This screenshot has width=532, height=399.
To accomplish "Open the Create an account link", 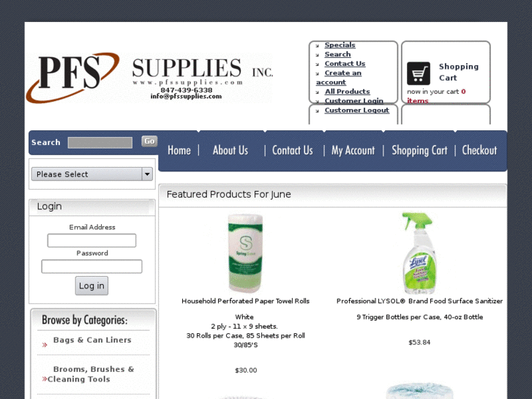I will 339,78.
